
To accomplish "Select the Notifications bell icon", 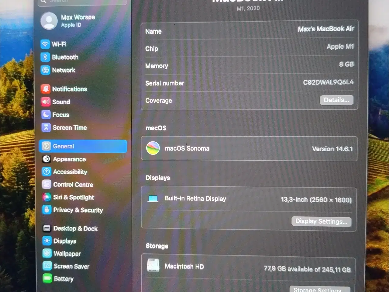I will tap(46, 89).
